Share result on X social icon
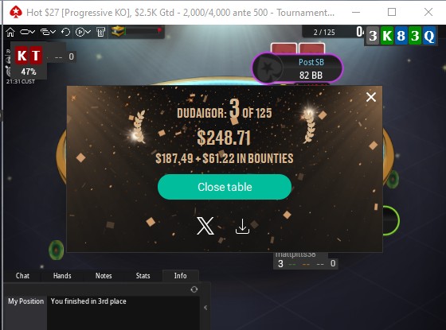446x330 pixels. point(205,226)
